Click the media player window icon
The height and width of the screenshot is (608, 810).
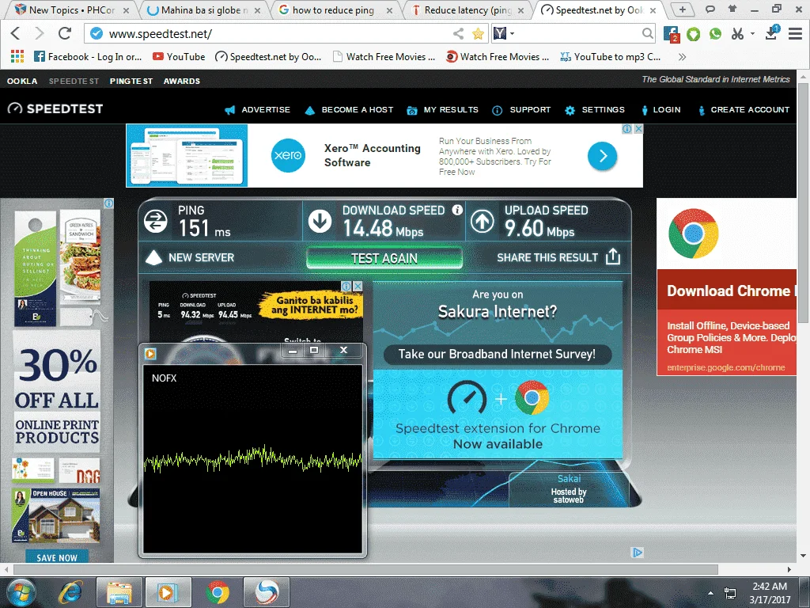(x=150, y=354)
